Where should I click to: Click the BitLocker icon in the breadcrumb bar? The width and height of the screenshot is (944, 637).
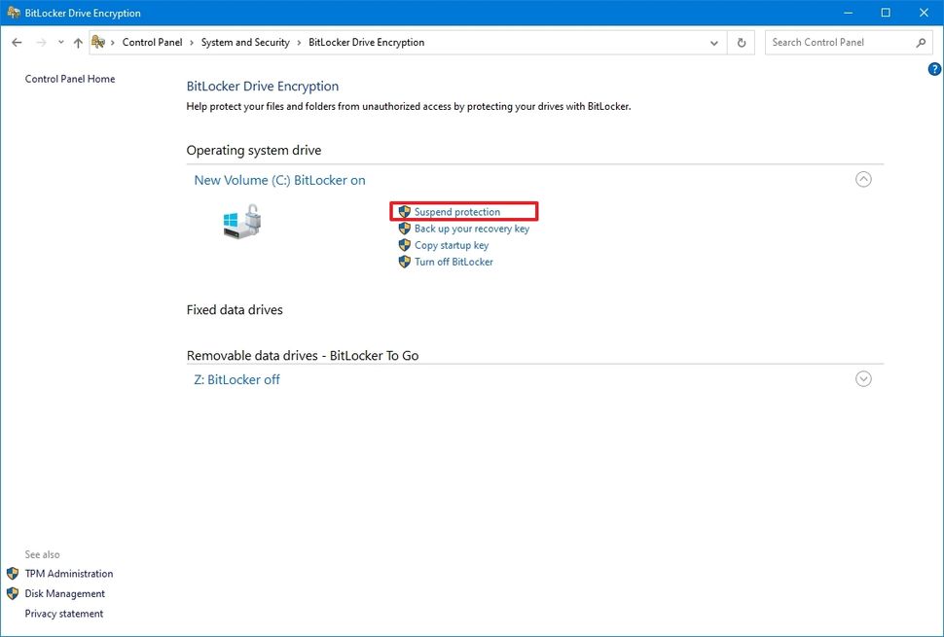point(96,42)
